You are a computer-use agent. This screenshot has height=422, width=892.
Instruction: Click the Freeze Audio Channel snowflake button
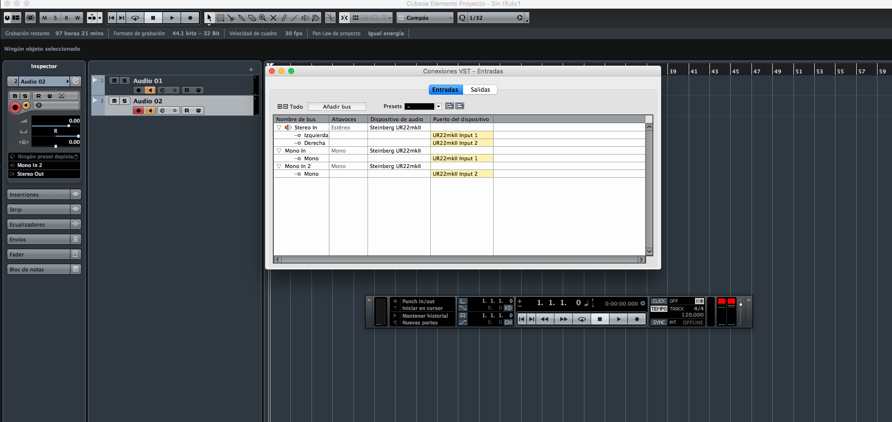point(39,105)
